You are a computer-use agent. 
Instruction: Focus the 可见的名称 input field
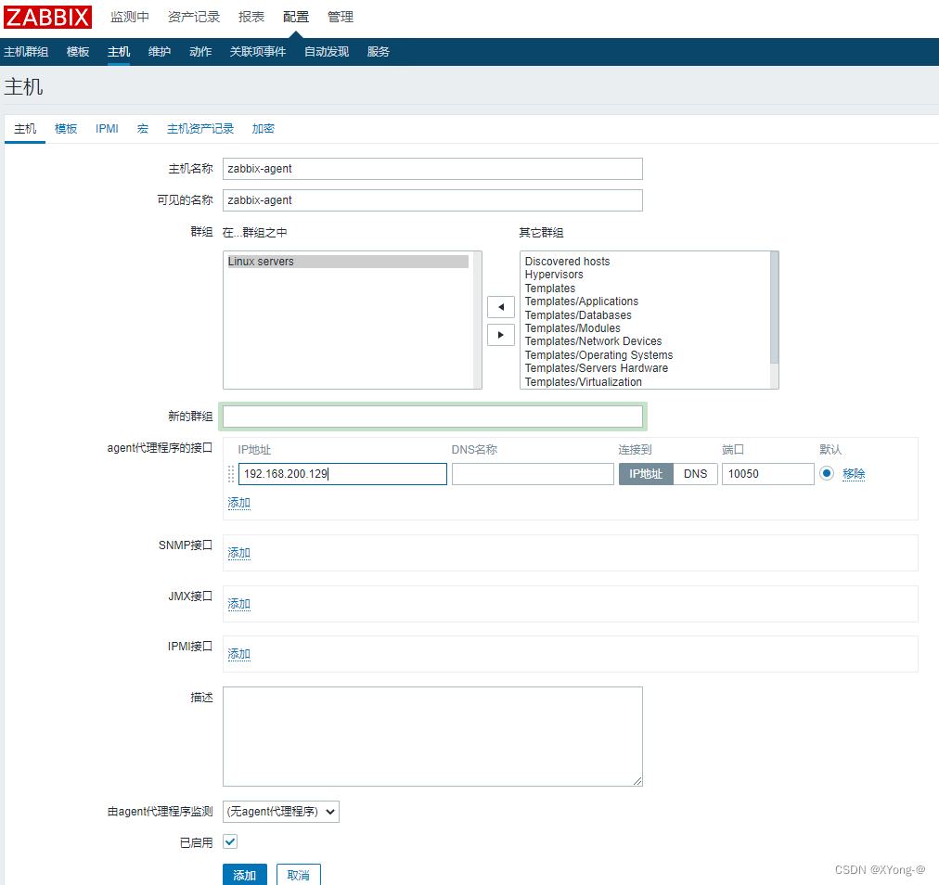432,200
